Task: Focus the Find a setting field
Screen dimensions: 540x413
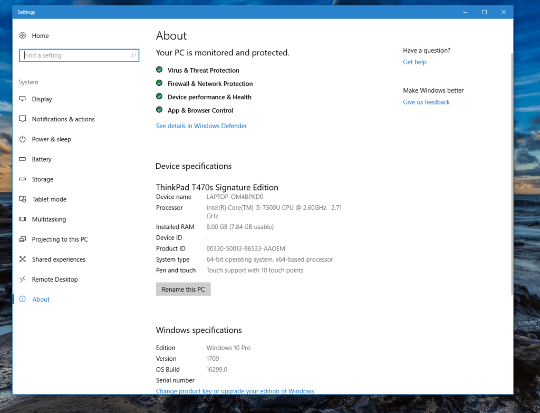Action: pos(79,55)
